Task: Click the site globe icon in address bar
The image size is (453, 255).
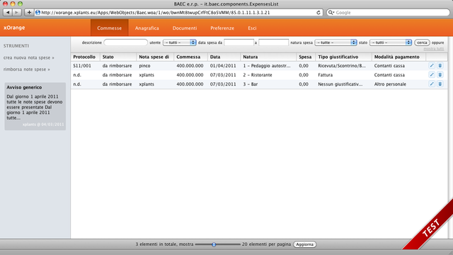Action: coord(38,13)
